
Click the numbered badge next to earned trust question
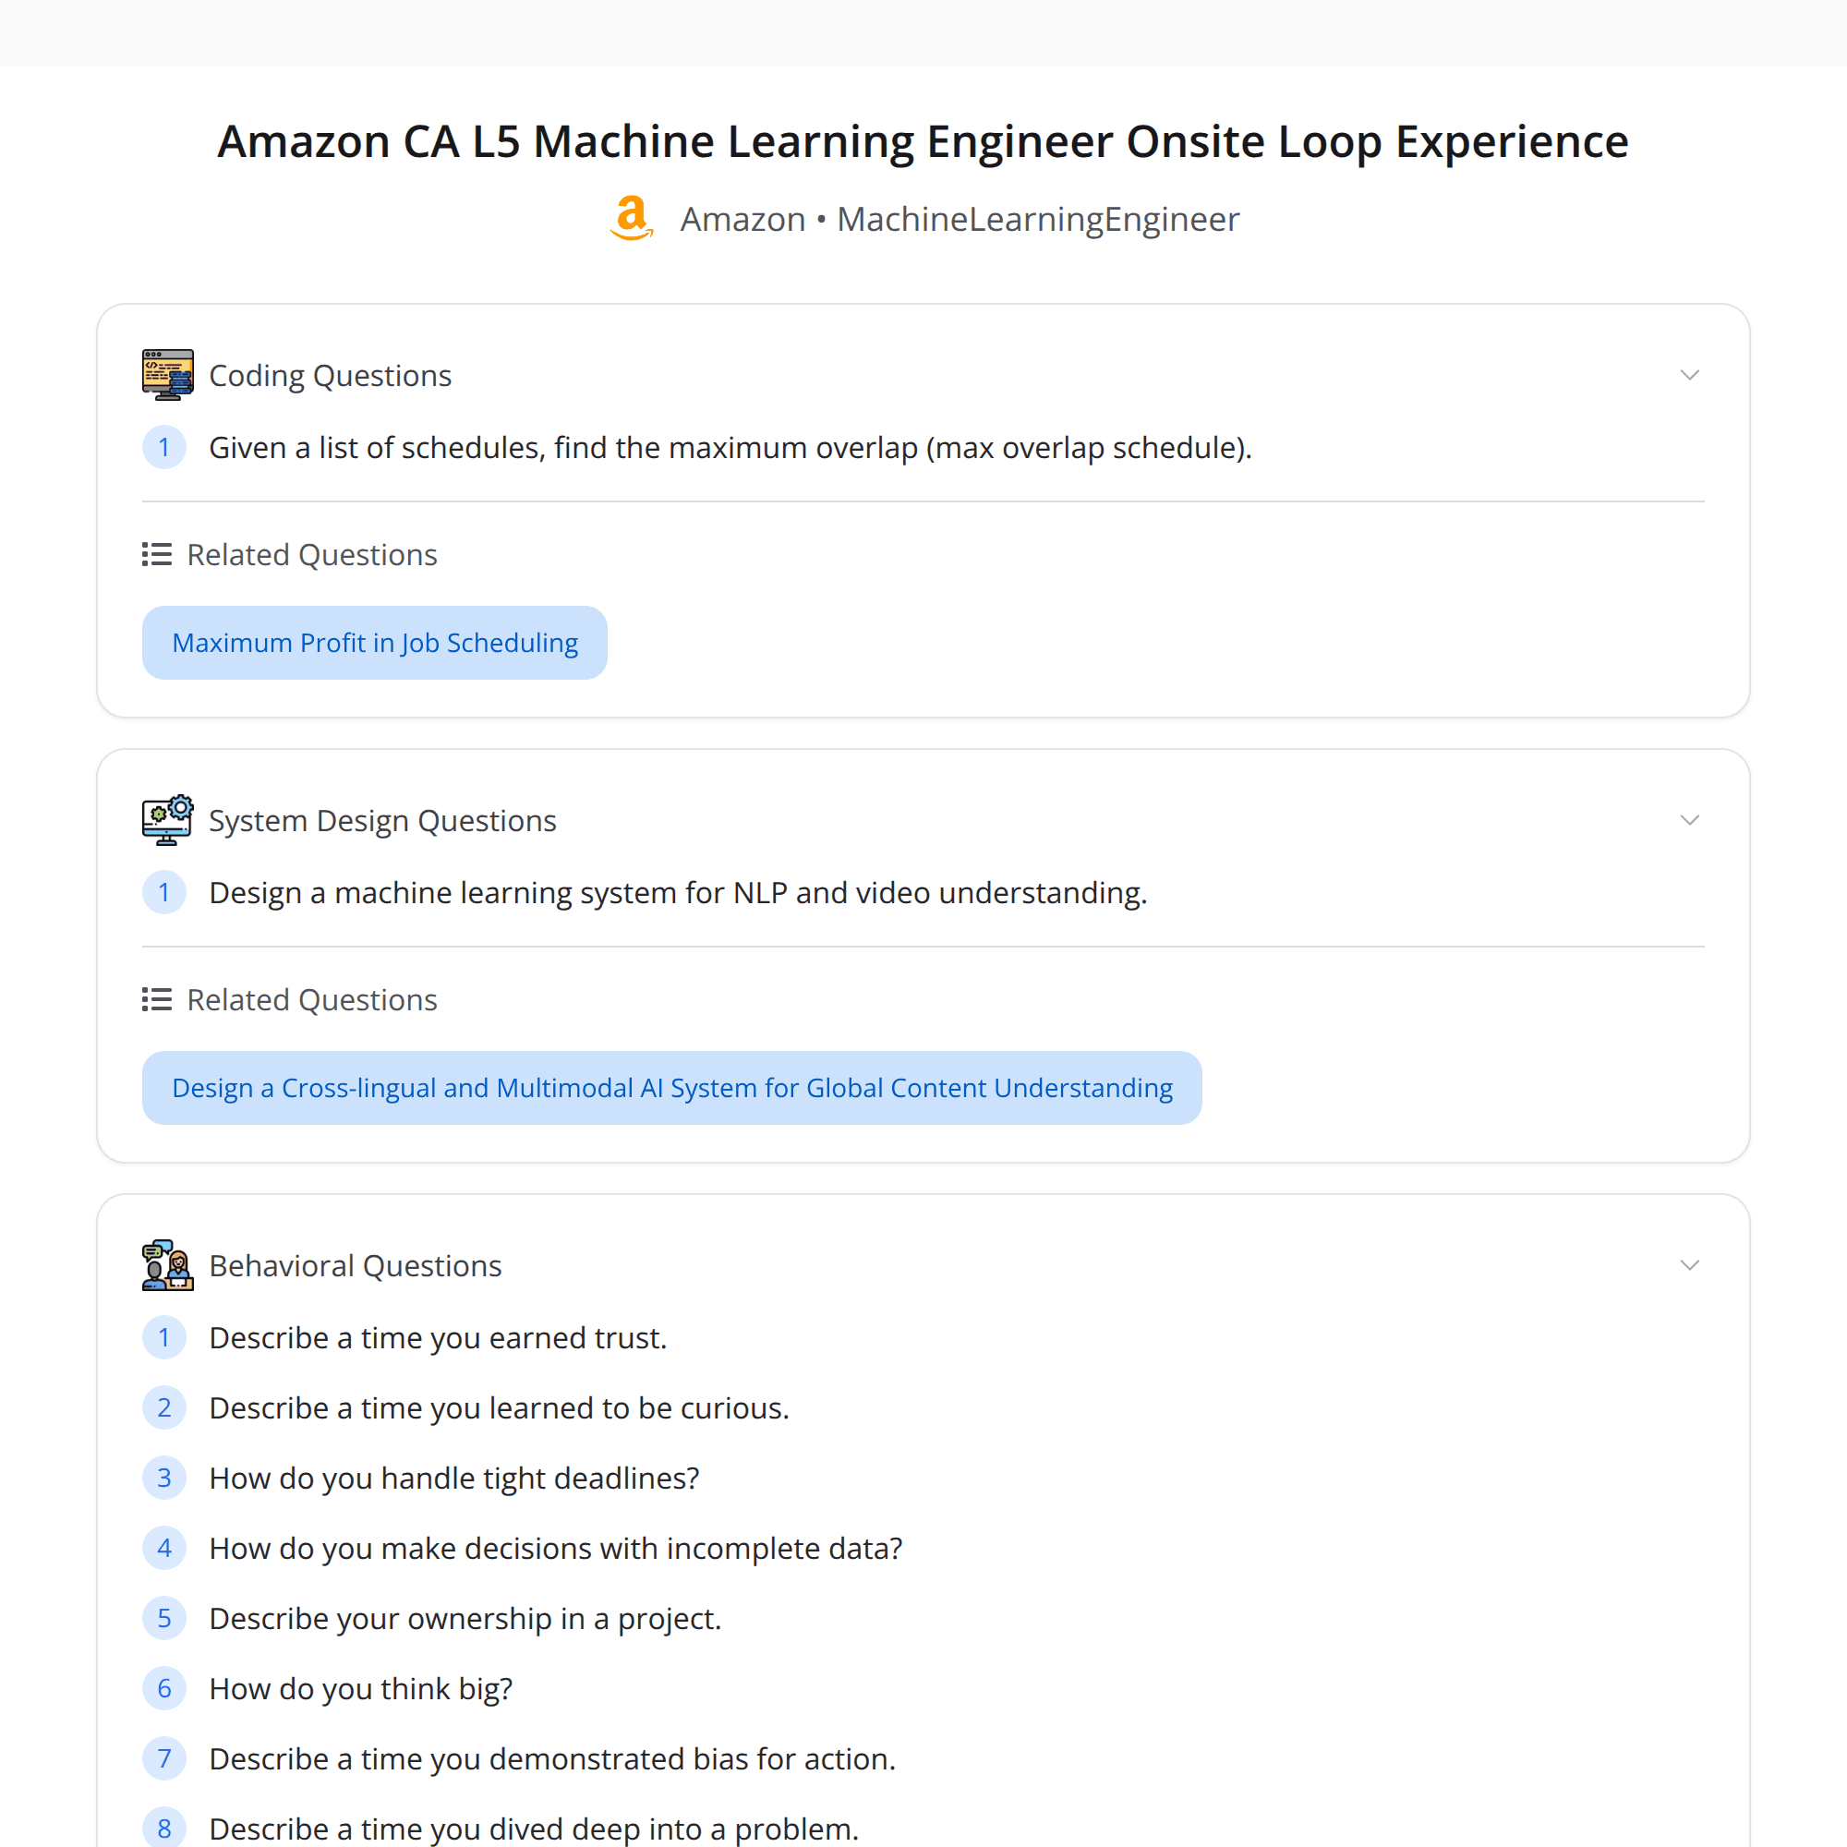point(164,1337)
